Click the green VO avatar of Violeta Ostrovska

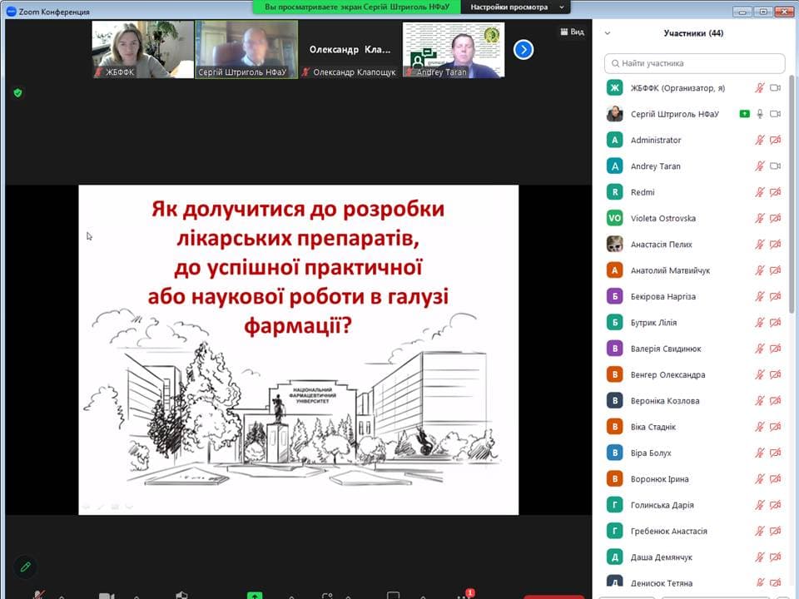(614, 218)
